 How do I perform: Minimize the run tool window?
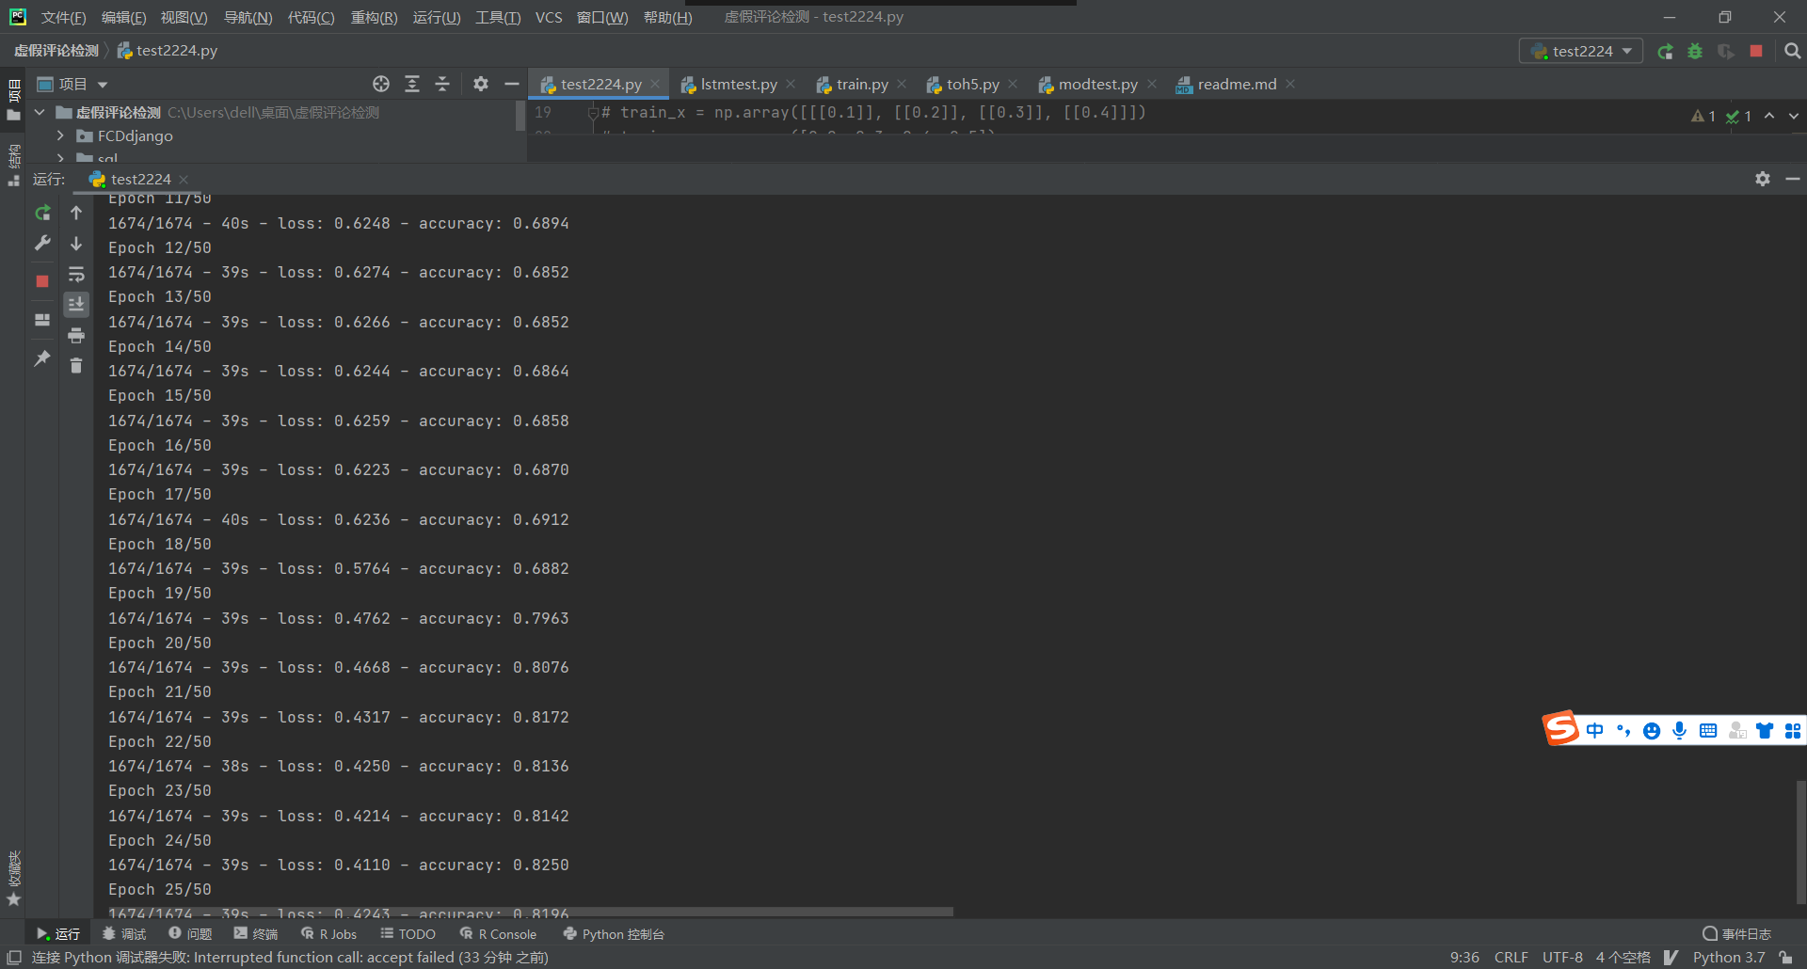coord(1792,179)
